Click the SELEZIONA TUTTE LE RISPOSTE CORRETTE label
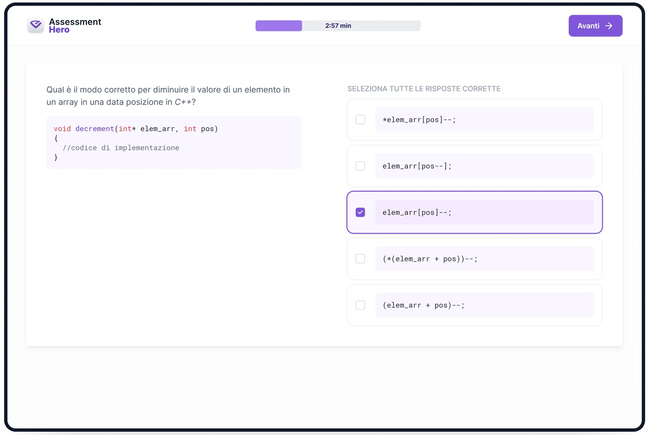Image resolution: width=648 pixels, height=435 pixels. coord(424,89)
